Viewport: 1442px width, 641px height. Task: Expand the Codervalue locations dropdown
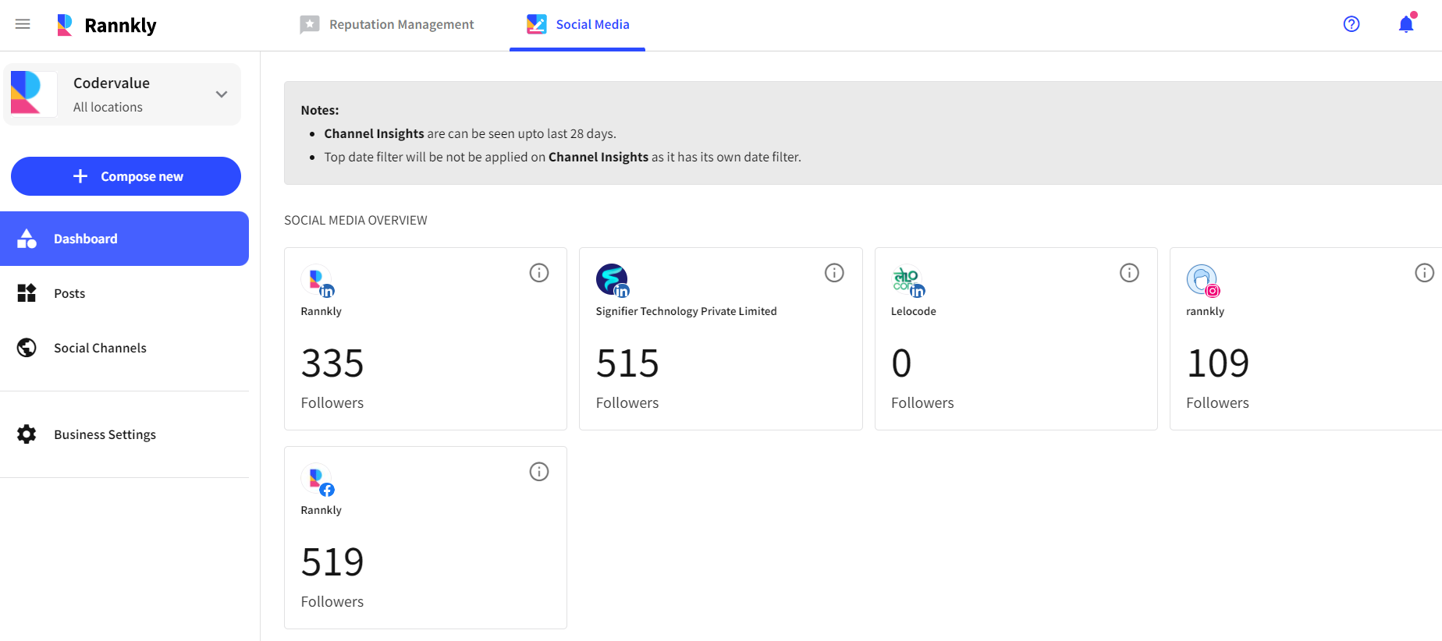(x=222, y=94)
